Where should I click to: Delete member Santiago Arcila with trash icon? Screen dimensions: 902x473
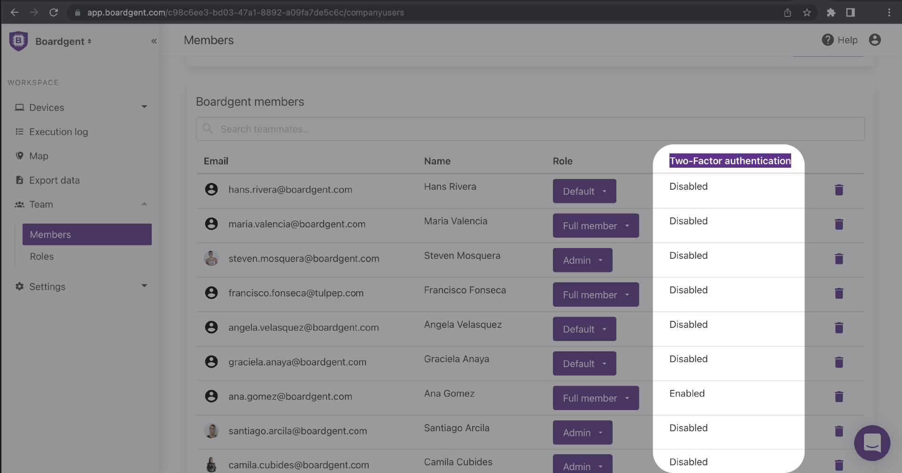point(839,431)
